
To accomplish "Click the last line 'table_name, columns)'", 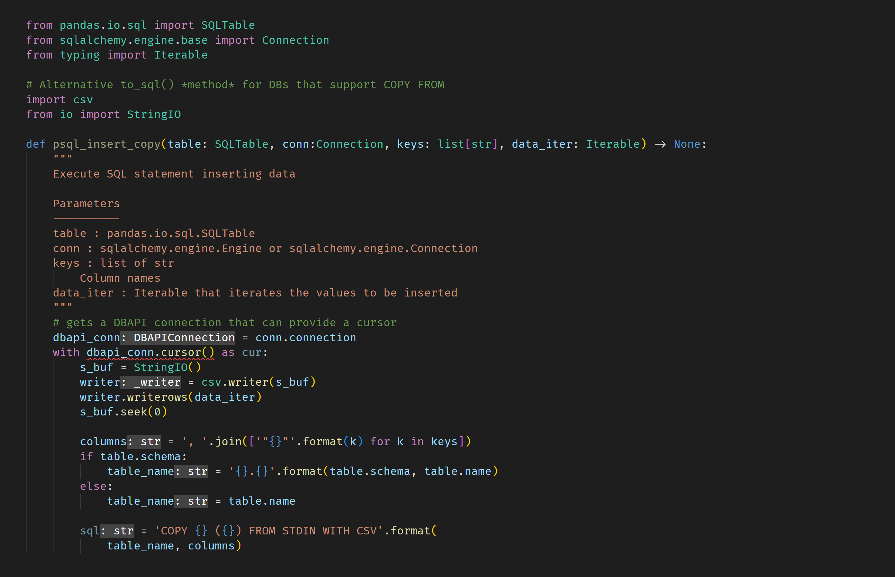I will (x=174, y=546).
